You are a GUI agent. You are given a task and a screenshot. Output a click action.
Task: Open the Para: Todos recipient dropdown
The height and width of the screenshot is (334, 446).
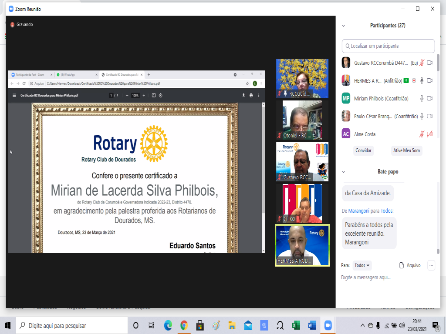tap(362, 265)
